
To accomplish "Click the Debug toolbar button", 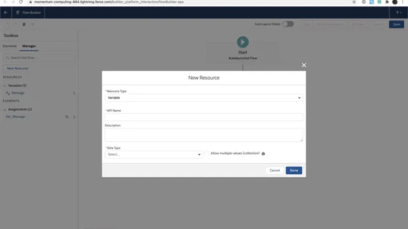I will tap(330, 24).
